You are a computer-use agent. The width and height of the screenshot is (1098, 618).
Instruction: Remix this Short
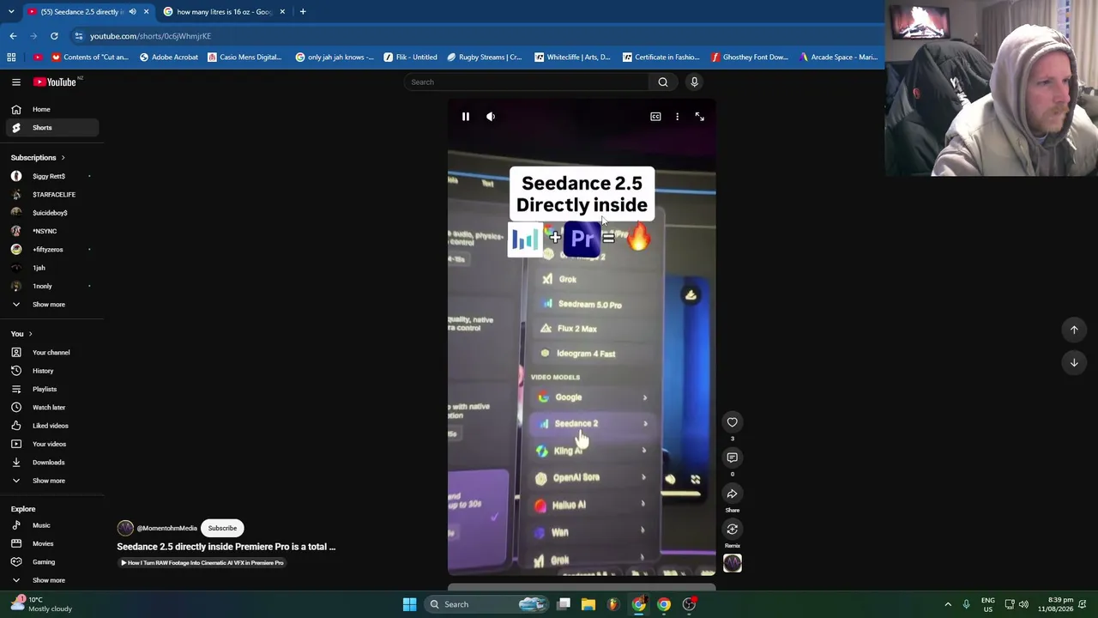tap(733, 529)
